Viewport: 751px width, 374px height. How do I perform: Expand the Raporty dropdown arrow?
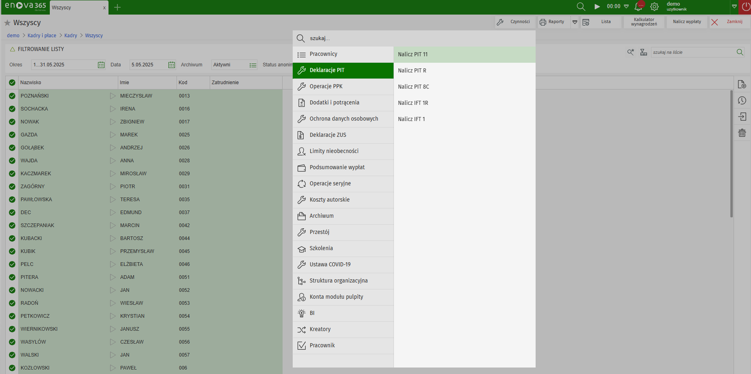(x=574, y=22)
